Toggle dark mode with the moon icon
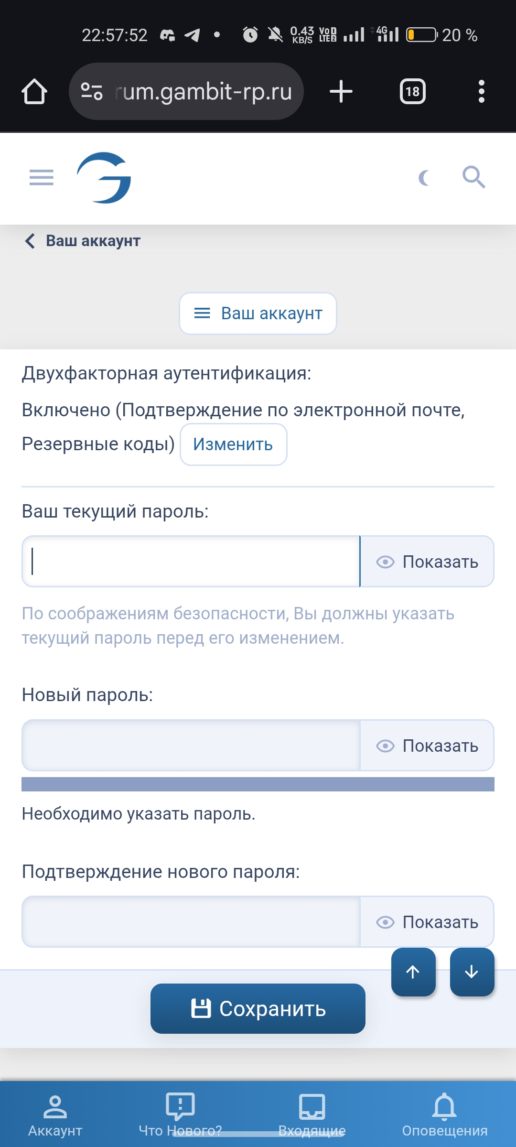The height and width of the screenshot is (1147, 516). 424,178
